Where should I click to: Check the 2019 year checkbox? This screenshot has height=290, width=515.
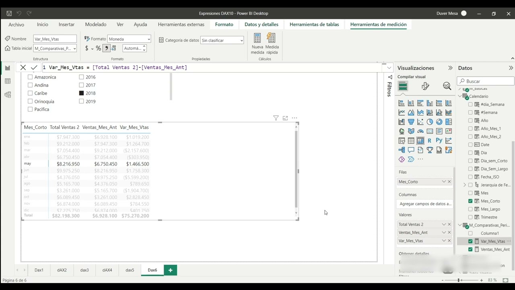click(x=81, y=101)
